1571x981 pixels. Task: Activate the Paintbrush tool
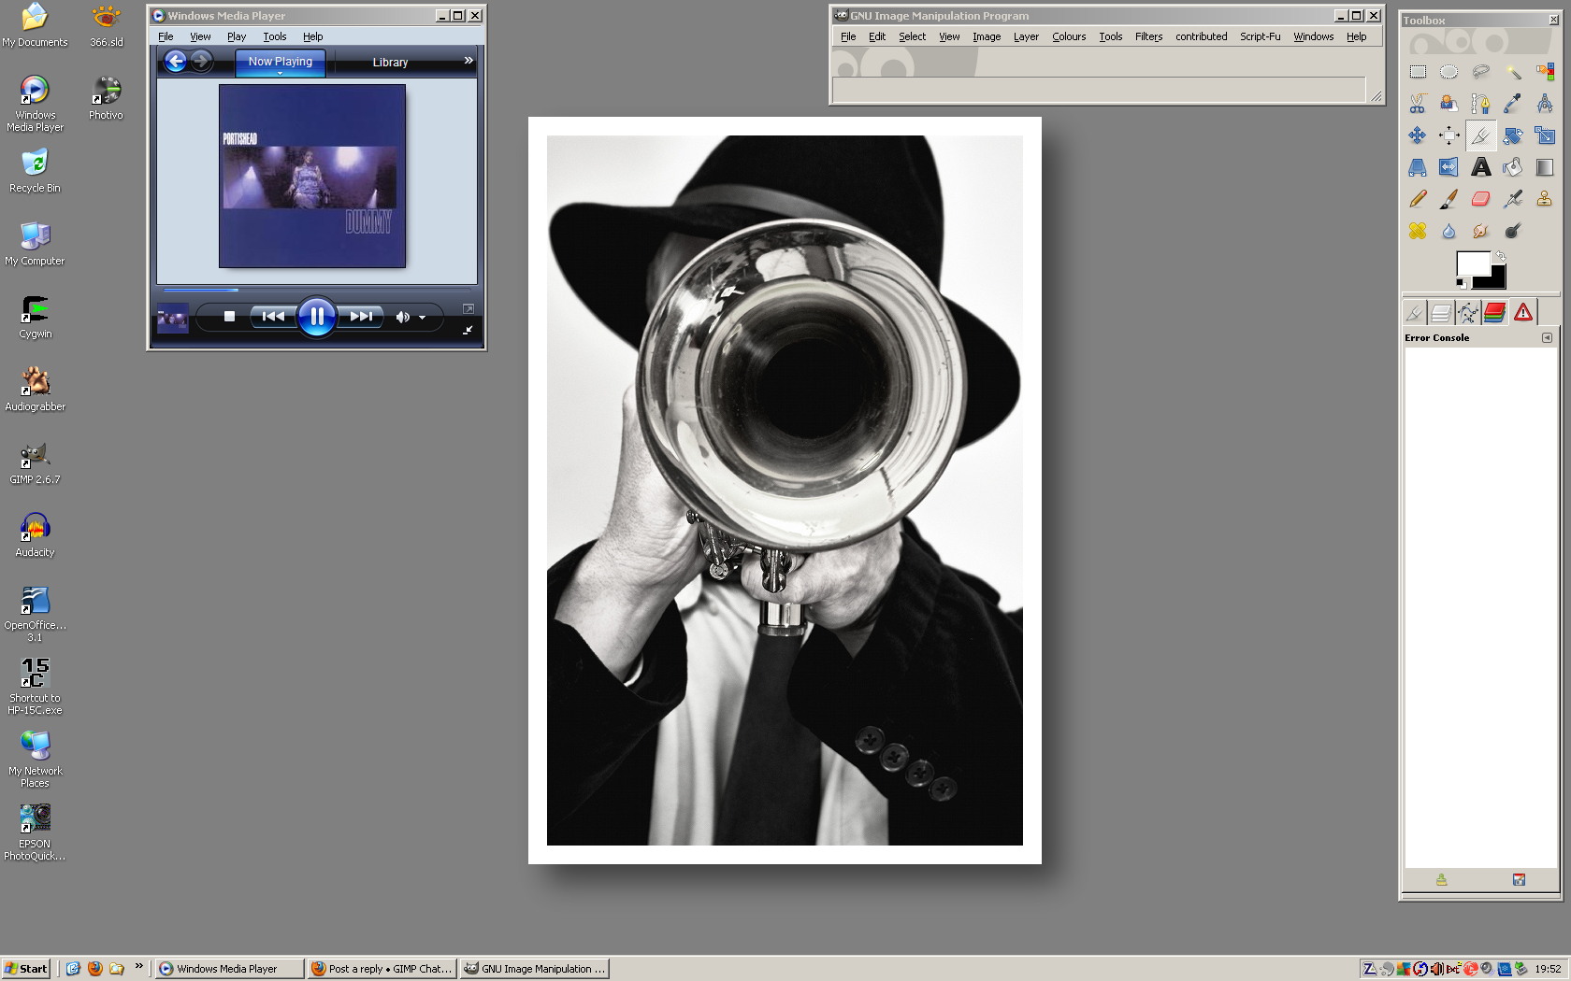[x=1448, y=199]
